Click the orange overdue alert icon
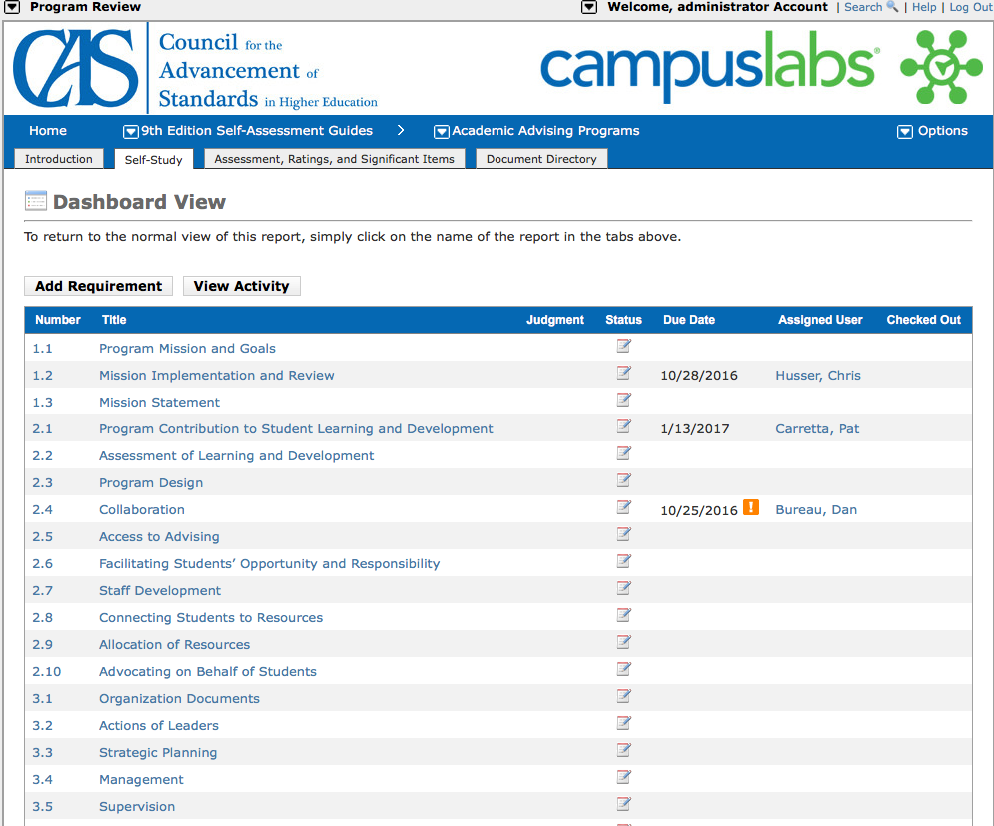This screenshot has height=826, width=994. pyautogui.click(x=751, y=507)
